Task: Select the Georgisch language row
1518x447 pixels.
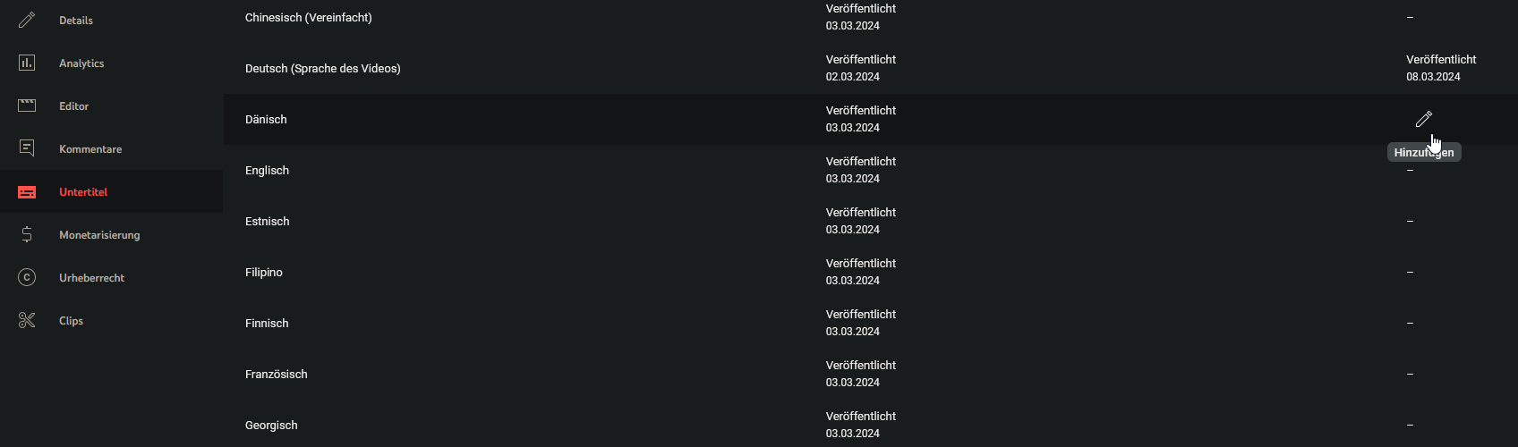Action: pyautogui.click(x=271, y=425)
